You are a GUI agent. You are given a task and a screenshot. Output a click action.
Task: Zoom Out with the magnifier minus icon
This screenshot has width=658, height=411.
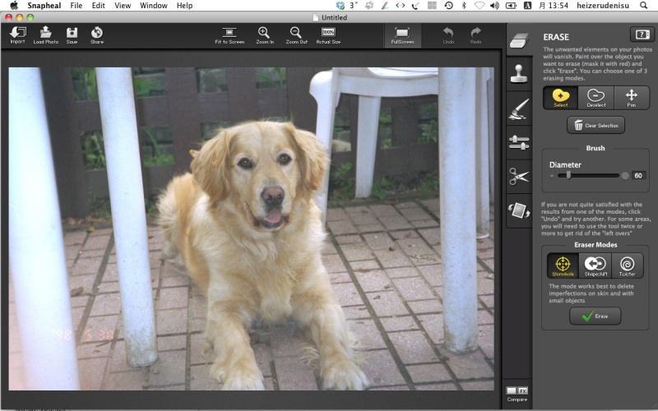click(296, 35)
